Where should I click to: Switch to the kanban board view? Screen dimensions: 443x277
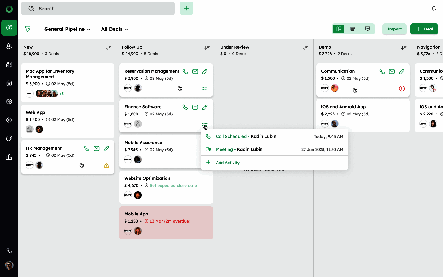[x=339, y=29]
